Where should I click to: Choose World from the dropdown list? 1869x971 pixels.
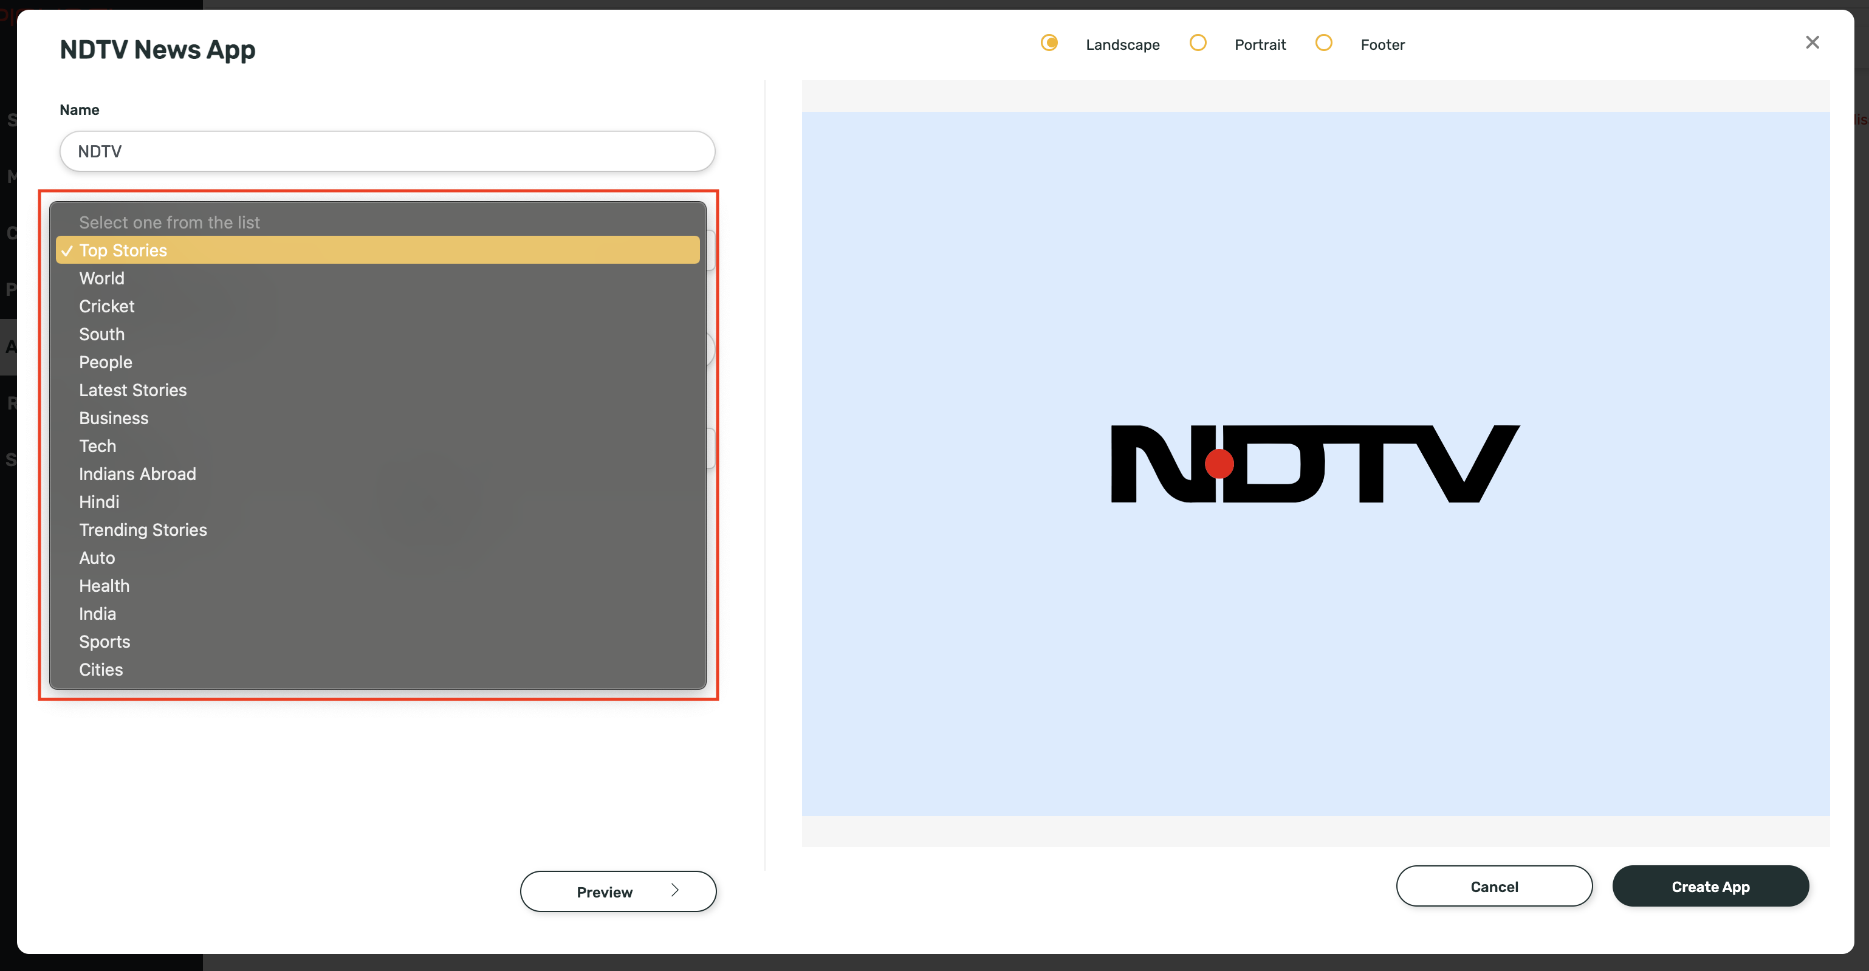[x=377, y=278]
